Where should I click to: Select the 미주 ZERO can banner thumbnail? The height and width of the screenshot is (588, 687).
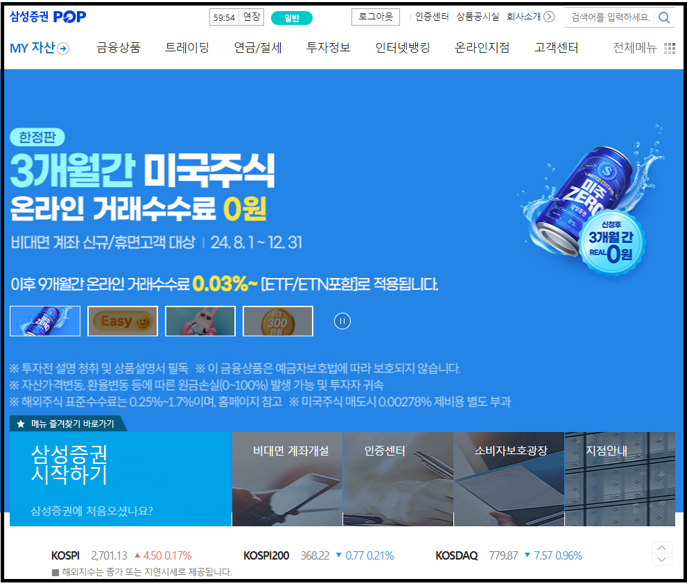coord(44,320)
